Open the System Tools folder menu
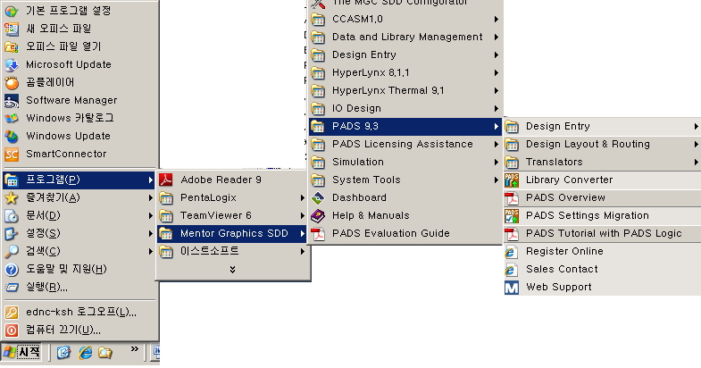The height and width of the screenshot is (368, 701). [x=405, y=180]
